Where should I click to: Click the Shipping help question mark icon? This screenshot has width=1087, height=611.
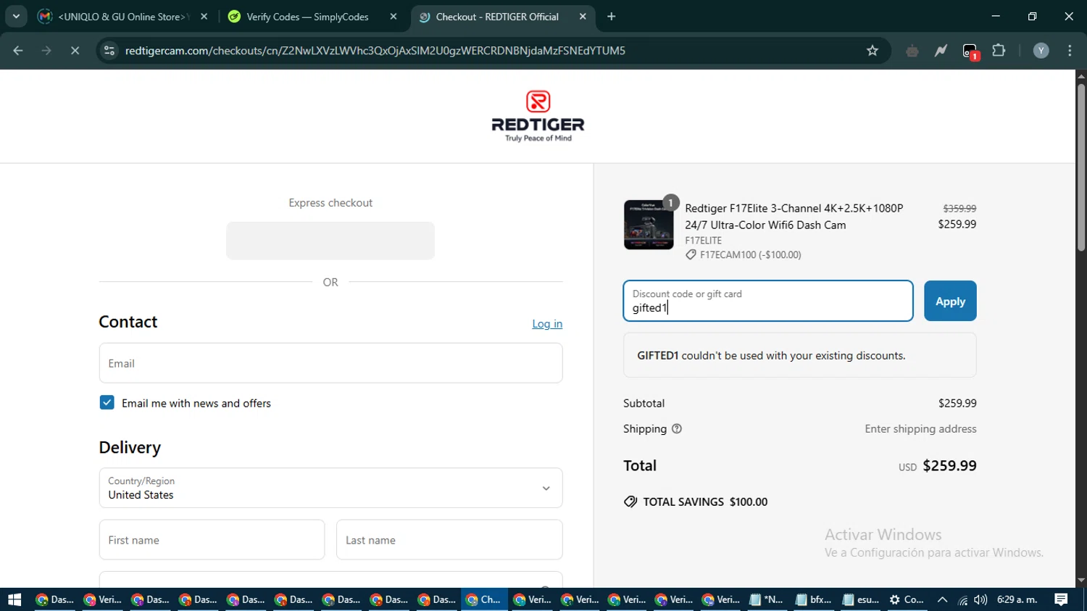tap(677, 429)
